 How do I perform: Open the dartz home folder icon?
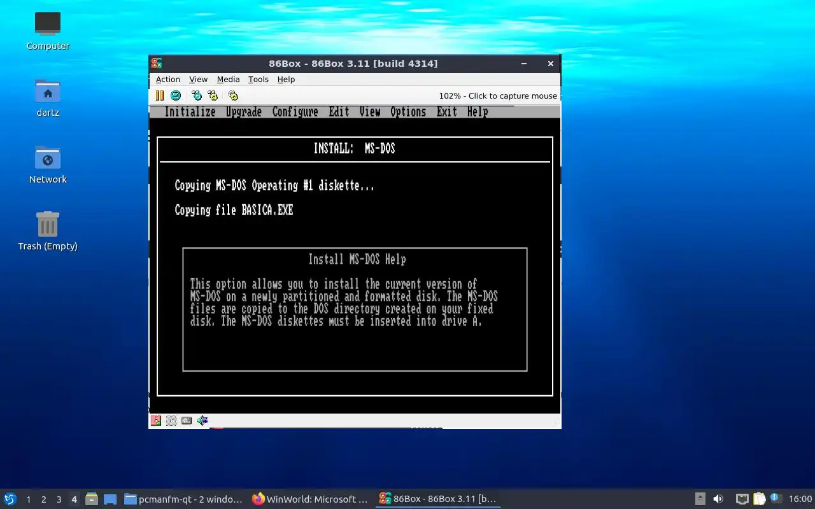[x=48, y=98]
